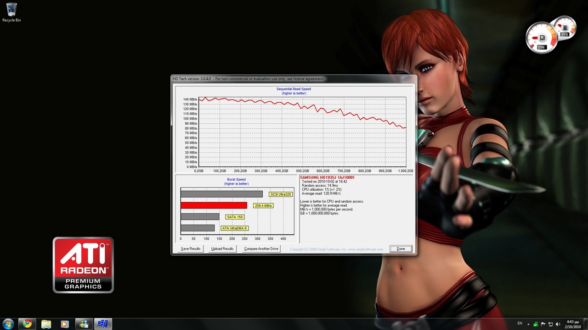This screenshot has height=330, width=588.
Task: Select the HD Tach taskbar button
Action: 103,324
